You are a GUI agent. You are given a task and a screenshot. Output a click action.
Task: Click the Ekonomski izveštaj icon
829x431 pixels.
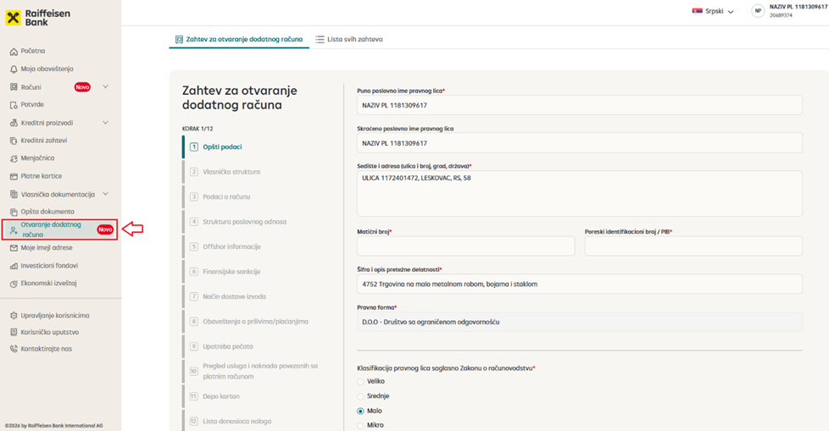14,284
